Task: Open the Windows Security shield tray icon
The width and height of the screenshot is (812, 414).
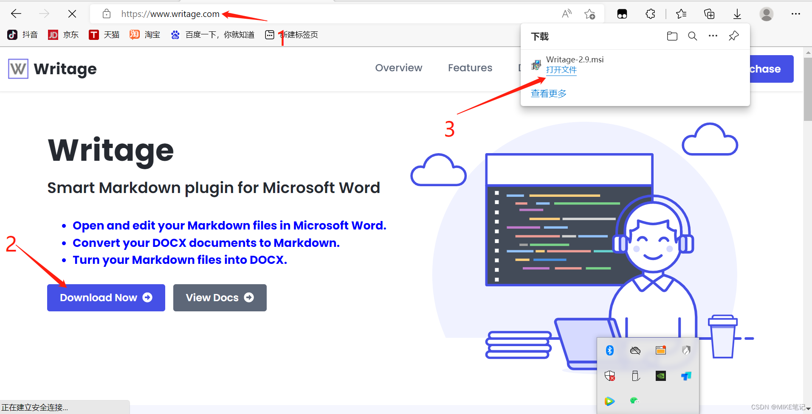Action: (610, 376)
